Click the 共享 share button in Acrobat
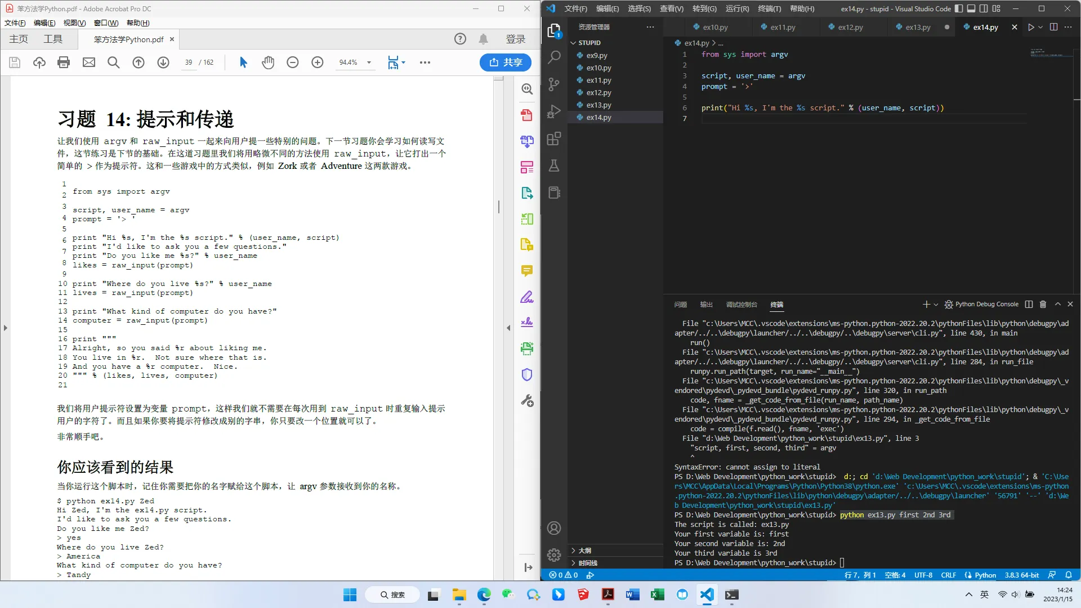Screen dimensions: 1081x608 (505, 62)
